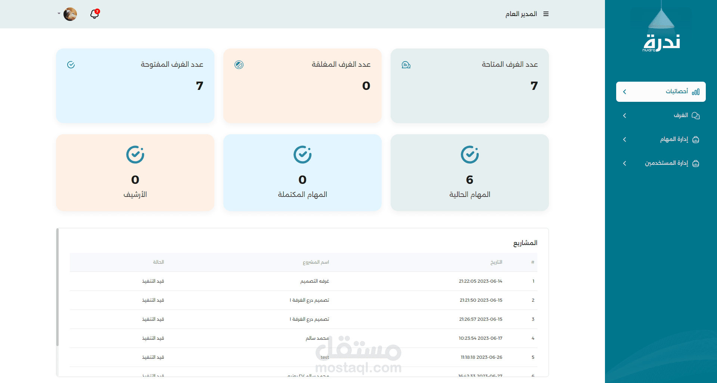Click the المهام الحالية label

point(470,194)
